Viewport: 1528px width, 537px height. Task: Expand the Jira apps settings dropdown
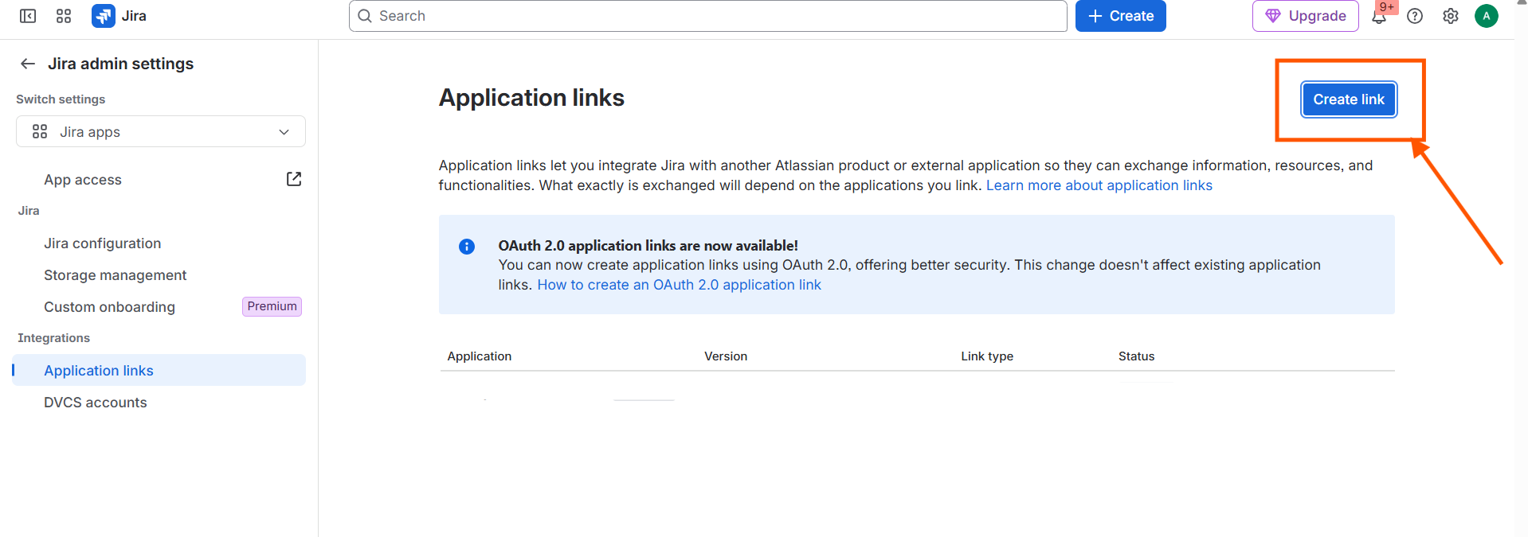point(161,131)
